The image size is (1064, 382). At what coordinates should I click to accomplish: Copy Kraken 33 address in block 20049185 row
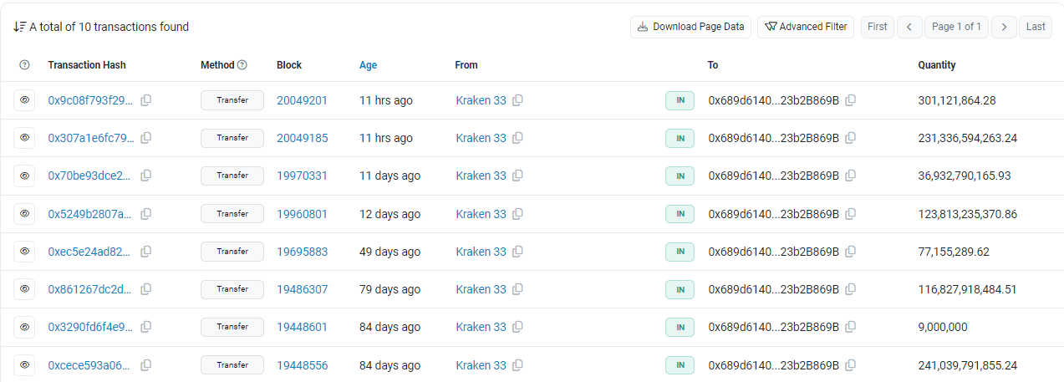517,138
